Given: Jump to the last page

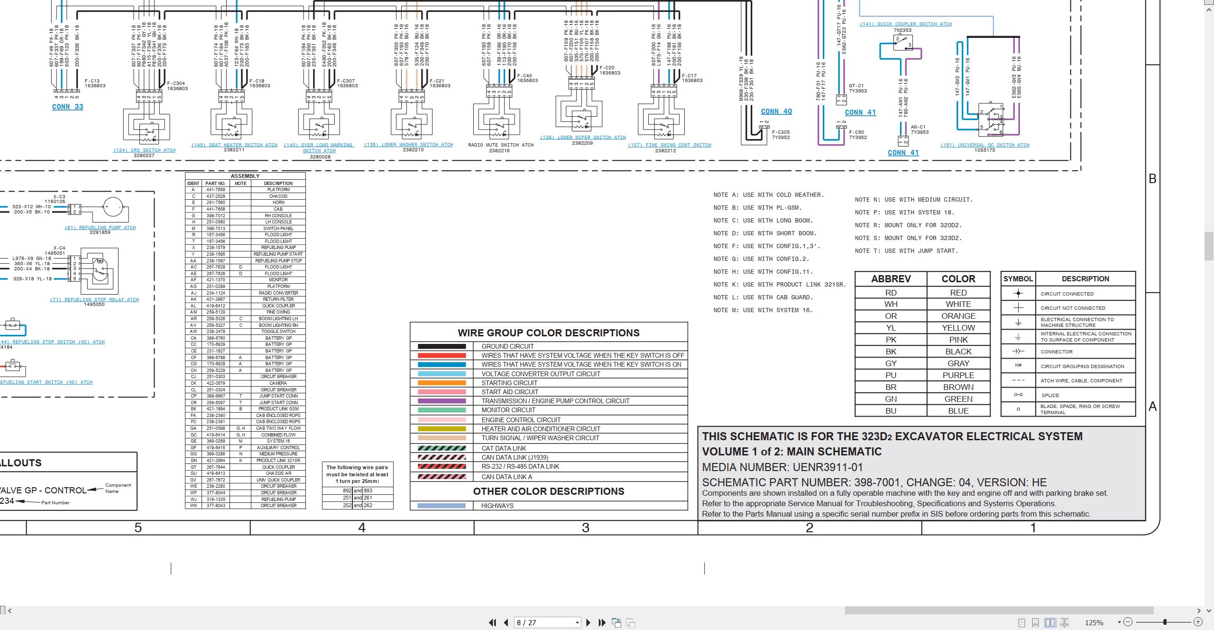Looking at the screenshot, I should (x=602, y=622).
